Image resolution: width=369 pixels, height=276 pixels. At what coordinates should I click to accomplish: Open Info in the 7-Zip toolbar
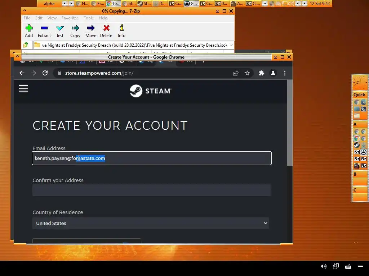tap(121, 31)
